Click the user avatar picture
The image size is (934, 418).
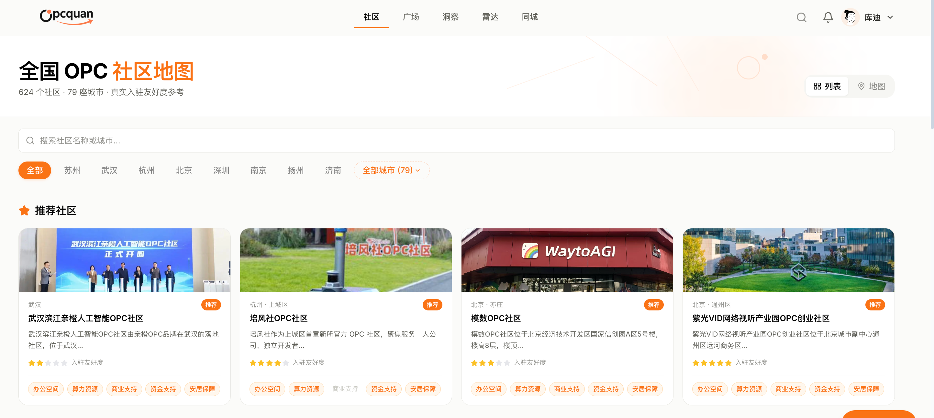[850, 17]
